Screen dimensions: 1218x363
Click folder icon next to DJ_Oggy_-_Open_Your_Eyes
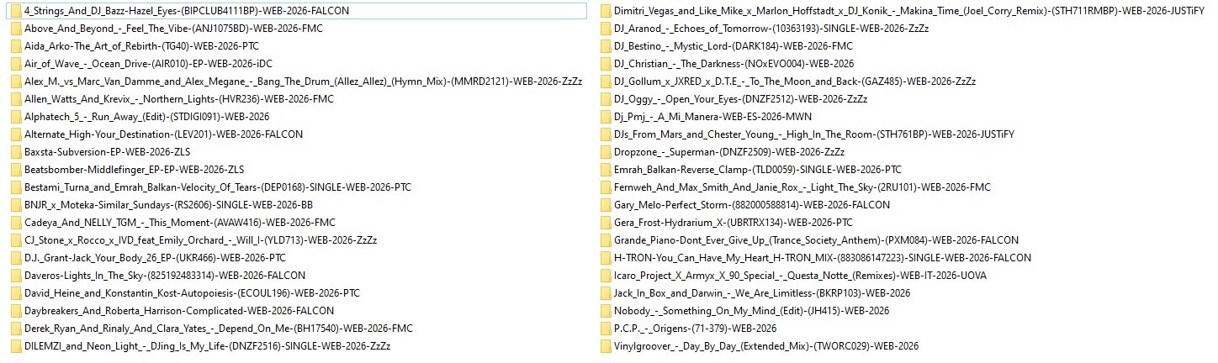606,99
